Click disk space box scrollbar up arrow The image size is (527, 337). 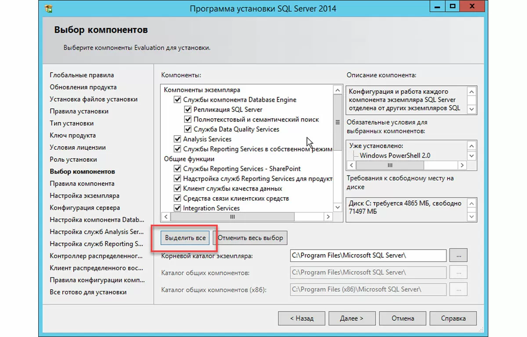[472, 204]
